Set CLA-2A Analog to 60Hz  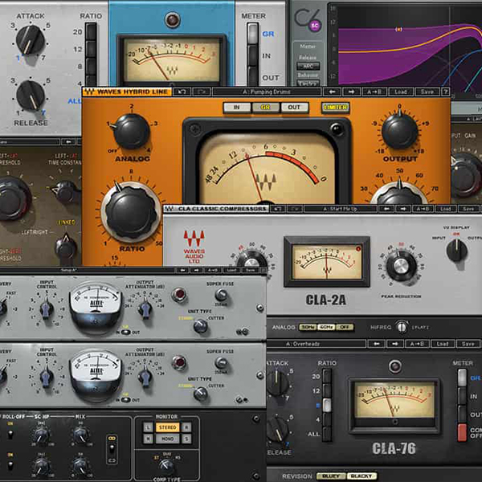tap(326, 327)
